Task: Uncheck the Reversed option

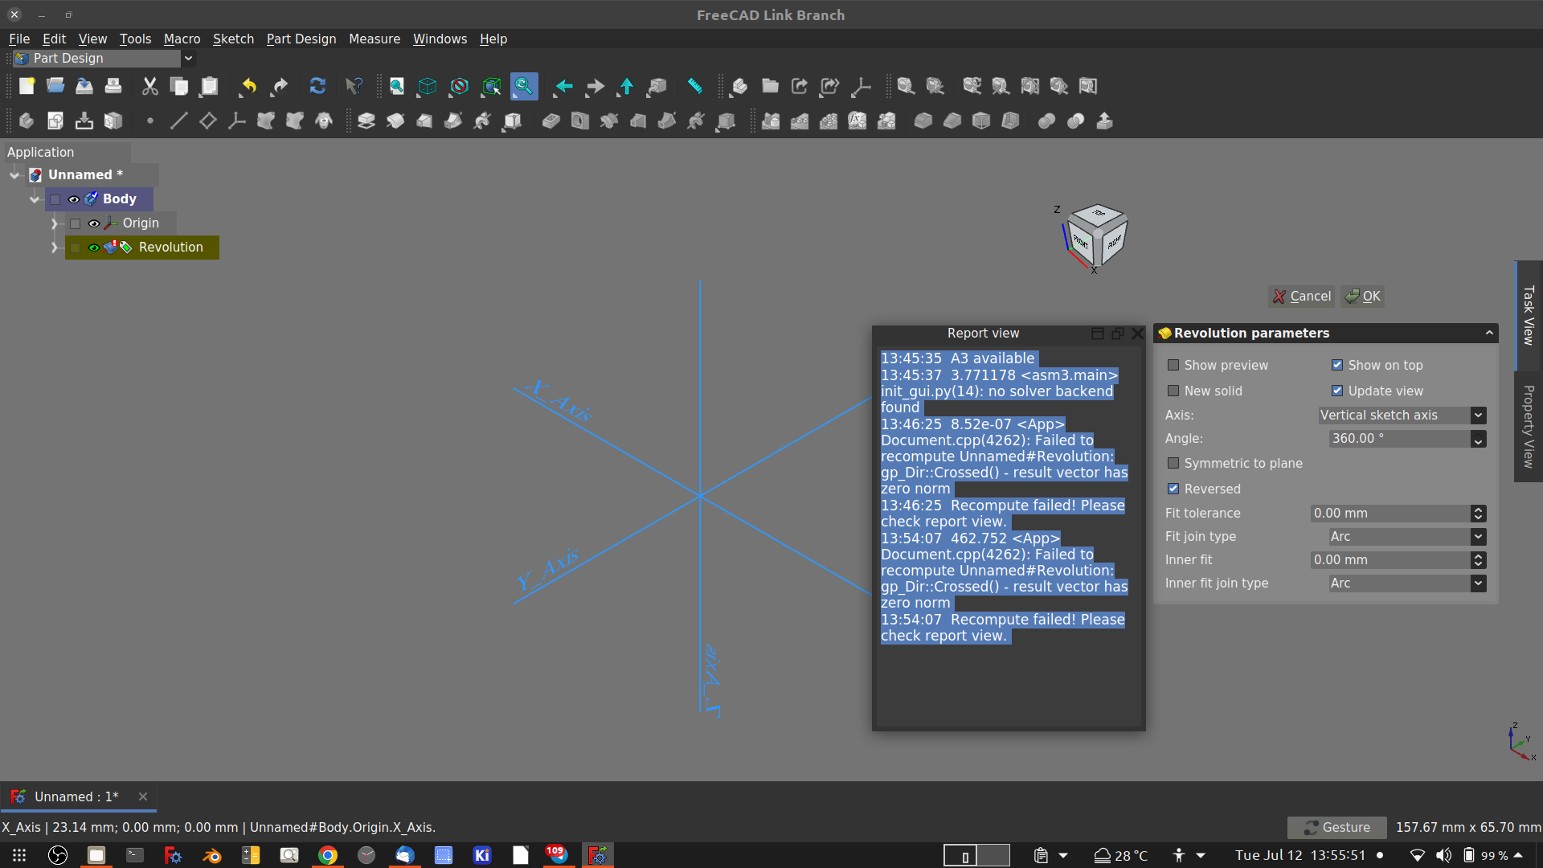Action: click(x=1173, y=489)
